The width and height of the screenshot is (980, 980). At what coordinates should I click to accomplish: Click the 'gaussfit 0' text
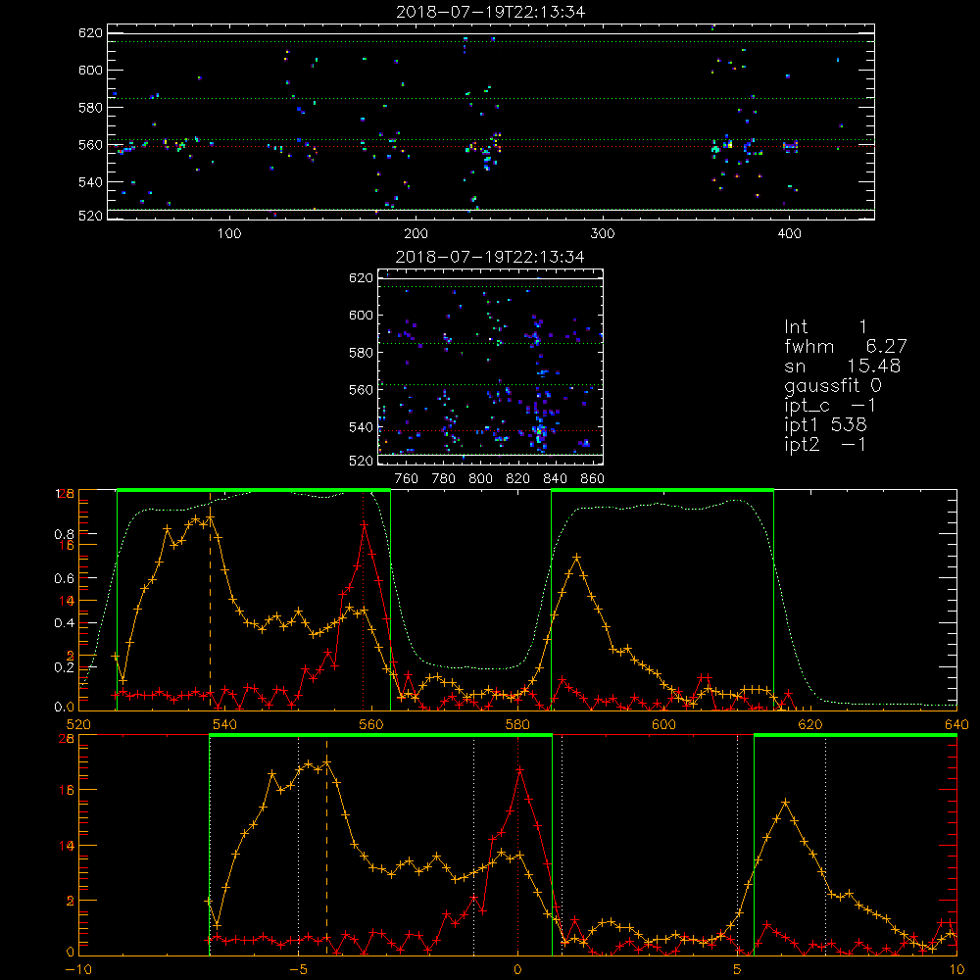coord(833,385)
